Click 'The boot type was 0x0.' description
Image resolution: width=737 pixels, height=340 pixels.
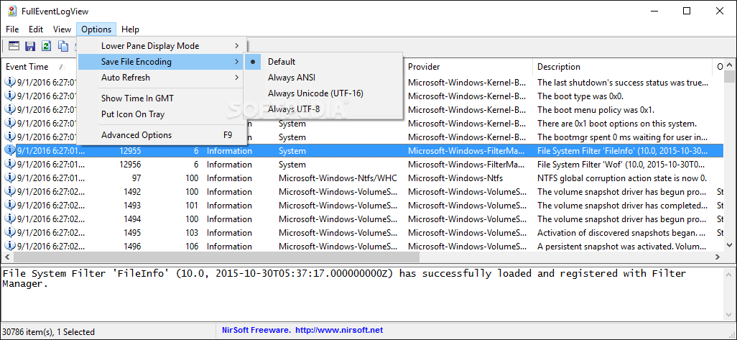pyautogui.click(x=580, y=96)
